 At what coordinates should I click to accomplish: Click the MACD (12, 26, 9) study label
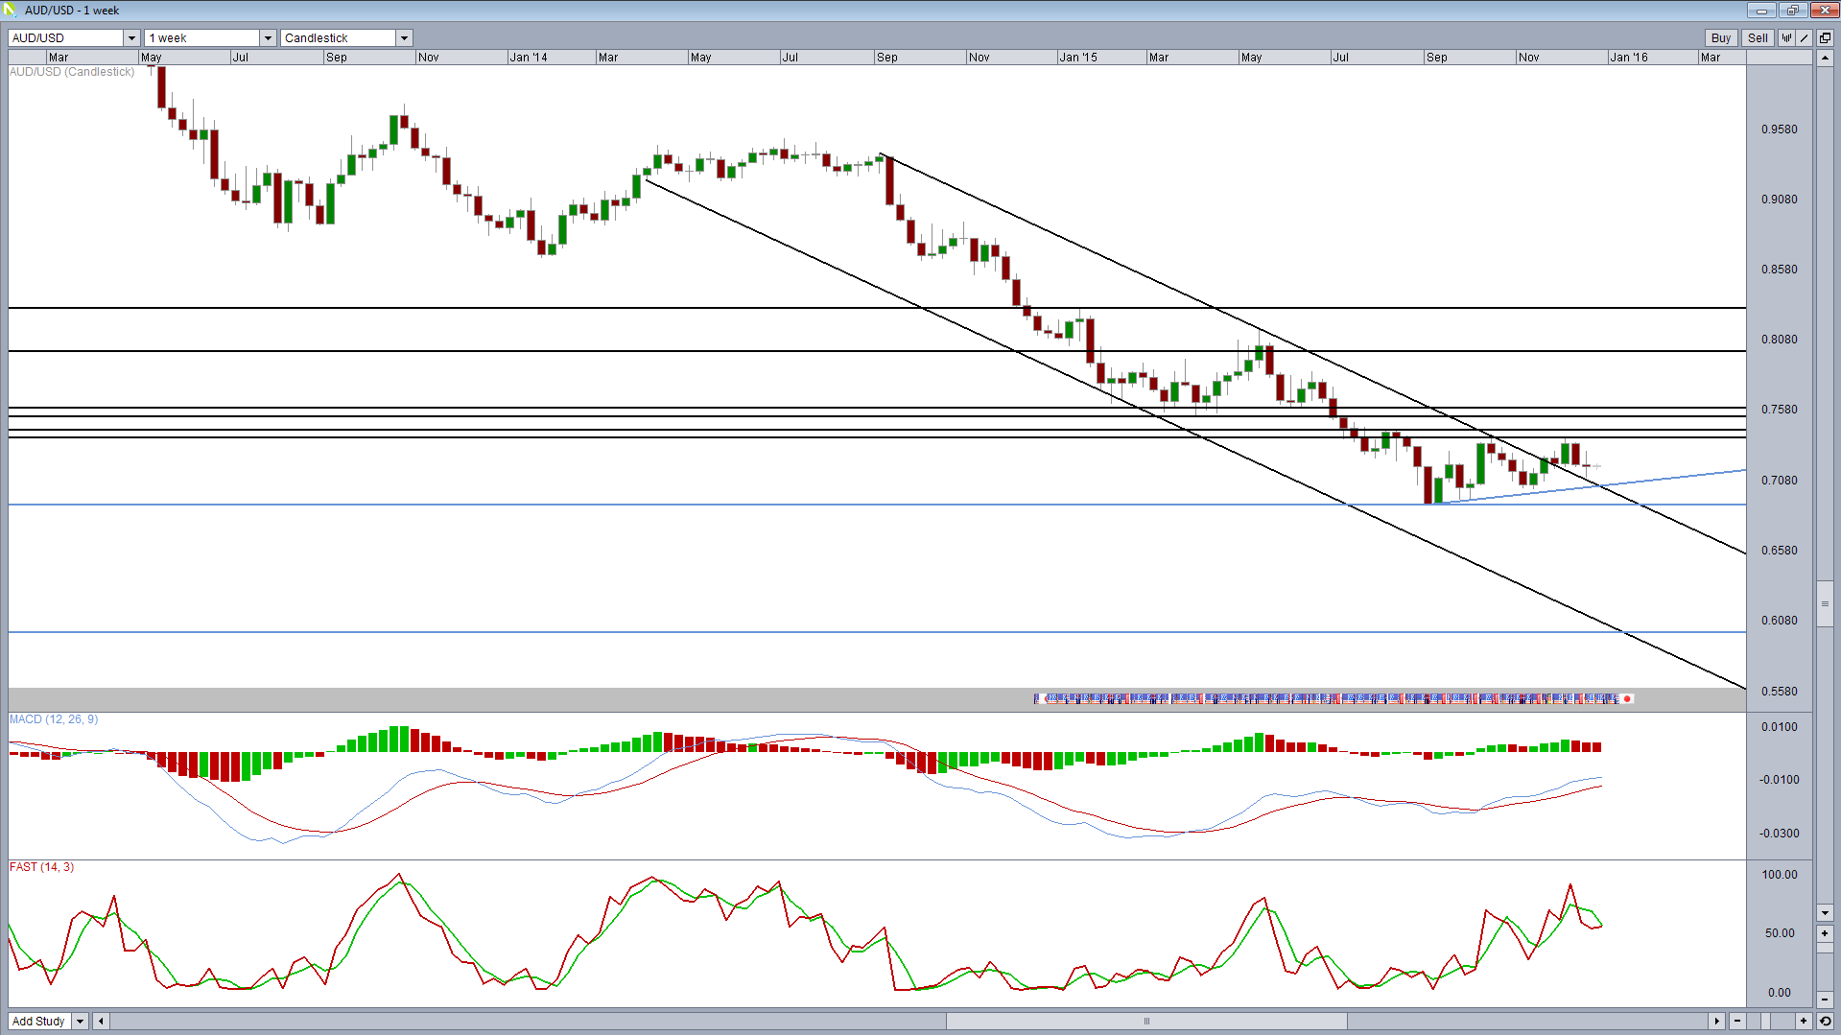tap(54, 719)
